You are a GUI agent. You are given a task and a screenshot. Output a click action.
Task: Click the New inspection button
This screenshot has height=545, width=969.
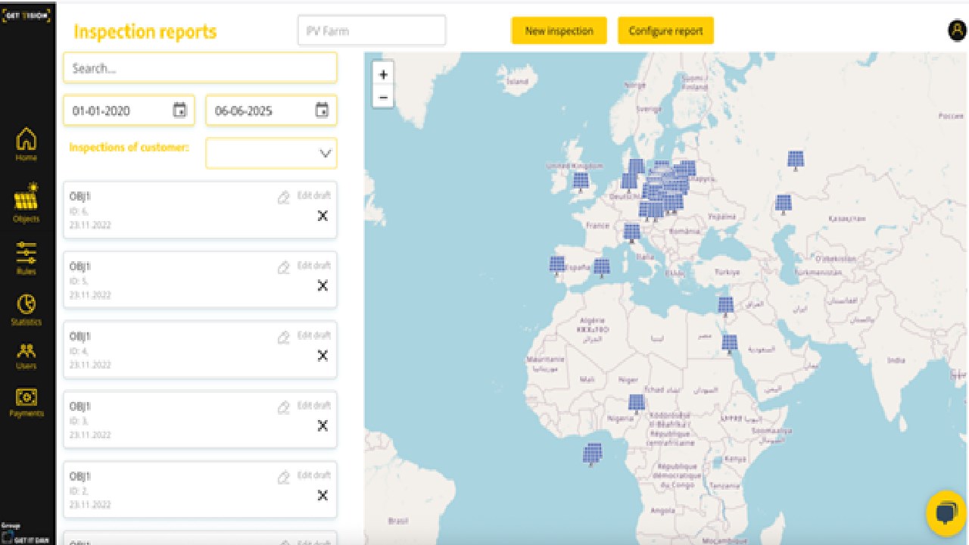pyautogui.click(x=559, y=31)
